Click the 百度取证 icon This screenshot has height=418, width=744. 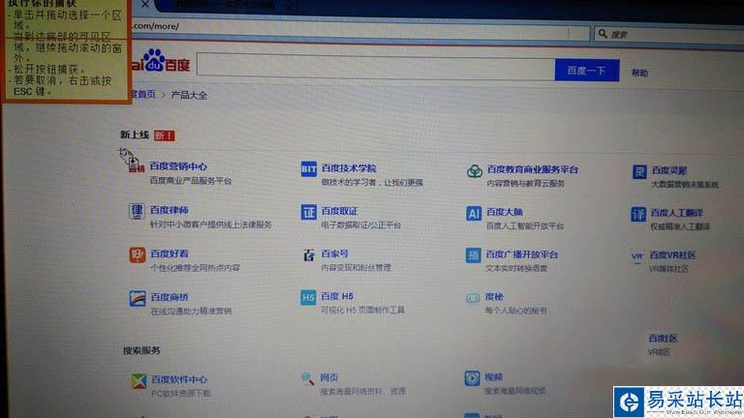(309, 212)
